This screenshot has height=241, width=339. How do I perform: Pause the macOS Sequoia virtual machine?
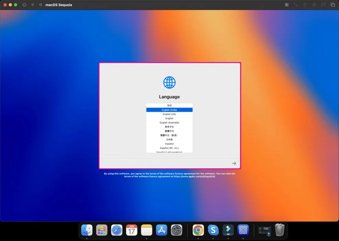33,4
